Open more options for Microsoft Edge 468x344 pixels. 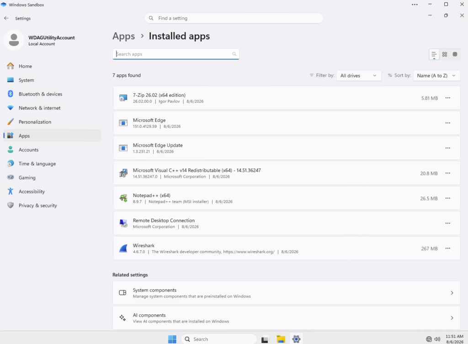point(448,123)
